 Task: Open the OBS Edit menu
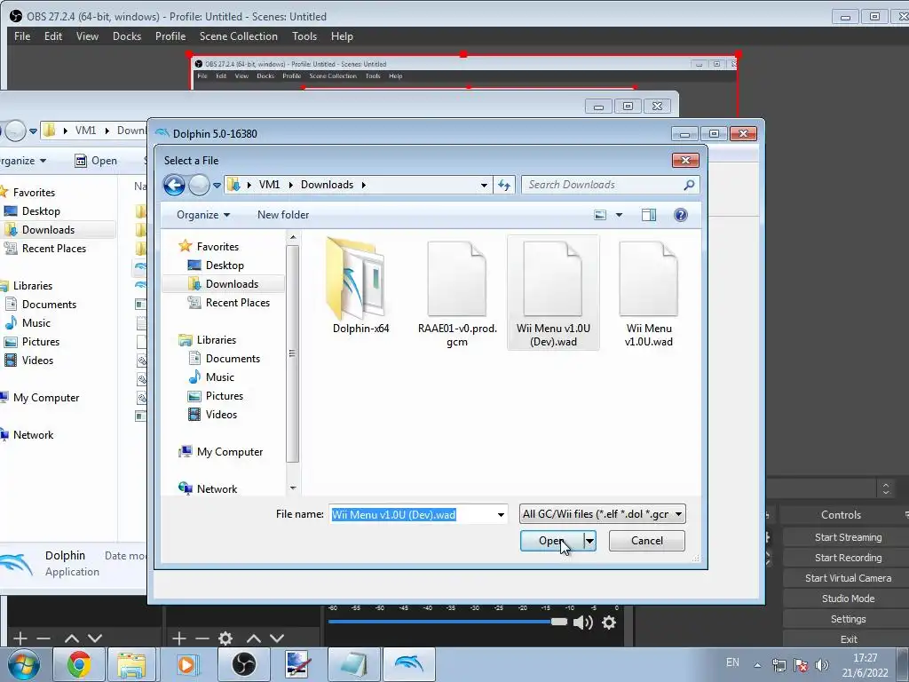(x=52, y=36)
